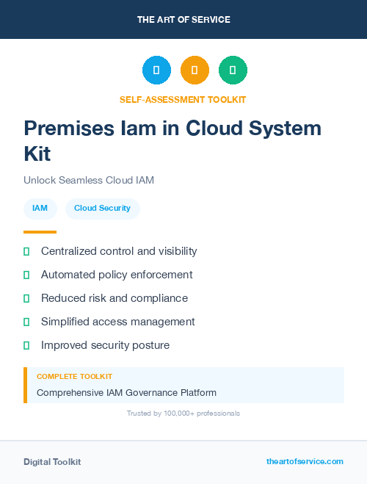Click bullet icon beside Automated policy enforcement

(26, 275)
